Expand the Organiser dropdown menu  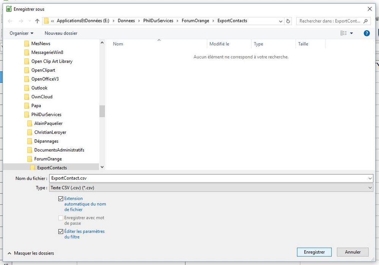[22, 33]
